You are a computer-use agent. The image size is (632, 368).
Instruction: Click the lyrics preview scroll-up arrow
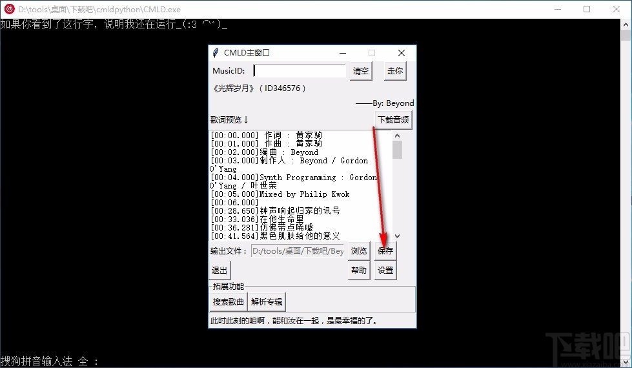tap(398, 136)
